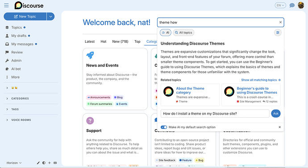Open the News and Events category
Screen dimensions: 308x168
pyautogui.click(x=102, y=66)
